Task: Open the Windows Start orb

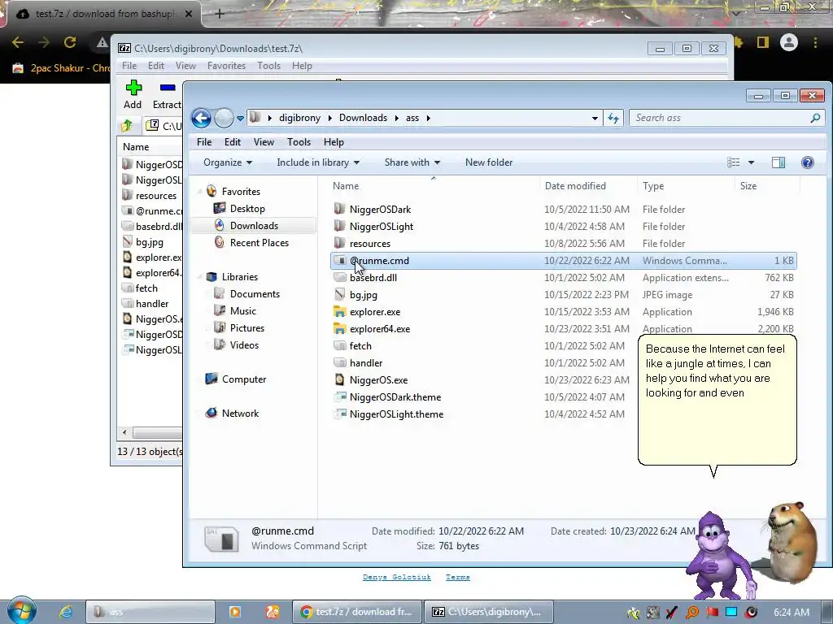Action: (21, 610)
